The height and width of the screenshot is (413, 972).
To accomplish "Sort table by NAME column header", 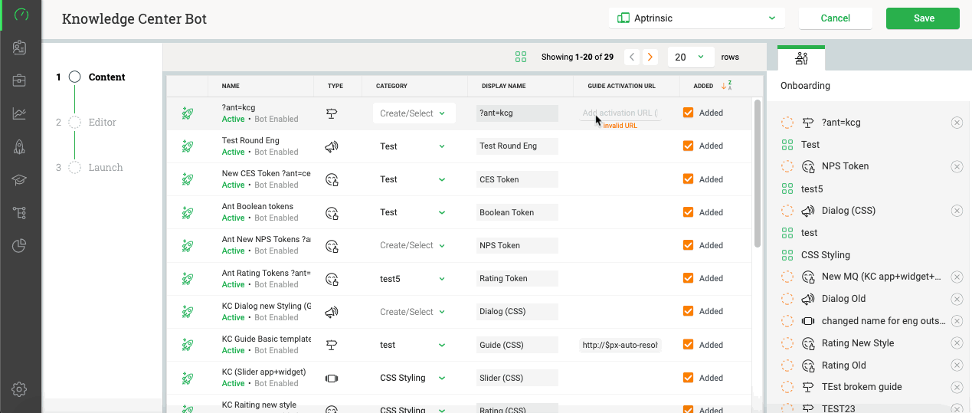I will 231,86.
